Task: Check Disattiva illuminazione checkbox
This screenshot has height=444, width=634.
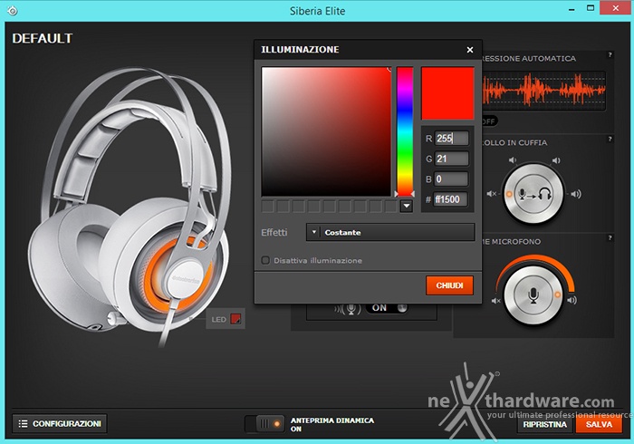Action: 265,260
